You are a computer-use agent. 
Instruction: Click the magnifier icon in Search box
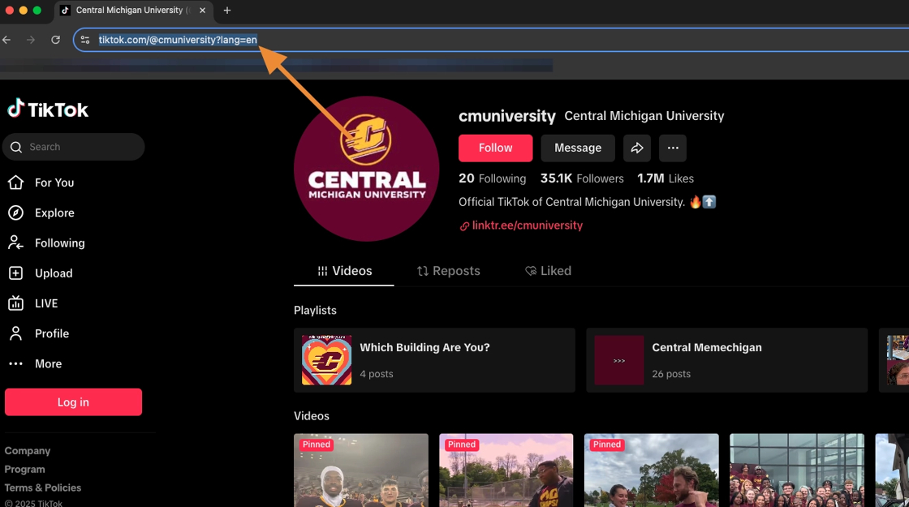[x=16, y=147]
